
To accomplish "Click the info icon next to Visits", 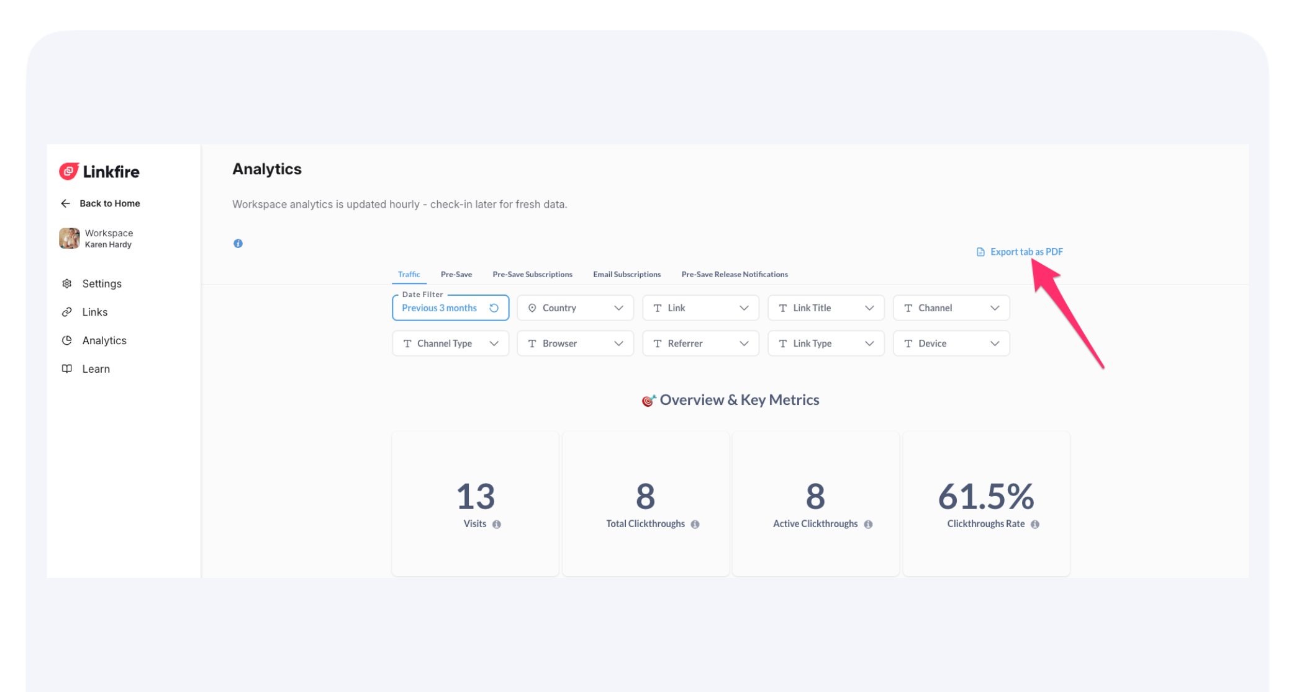I will tap(497, 525).
